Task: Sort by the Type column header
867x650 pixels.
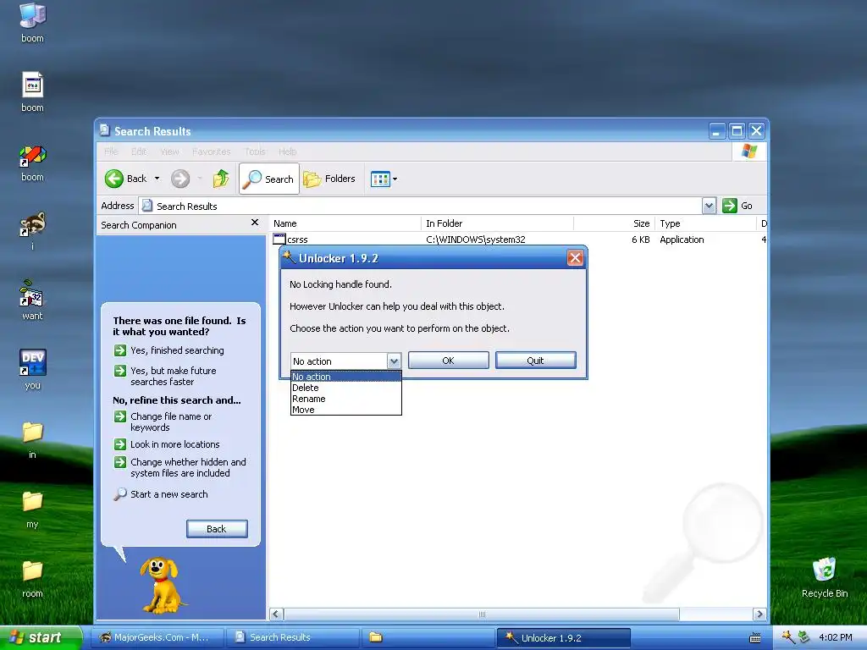Action: 705,223
